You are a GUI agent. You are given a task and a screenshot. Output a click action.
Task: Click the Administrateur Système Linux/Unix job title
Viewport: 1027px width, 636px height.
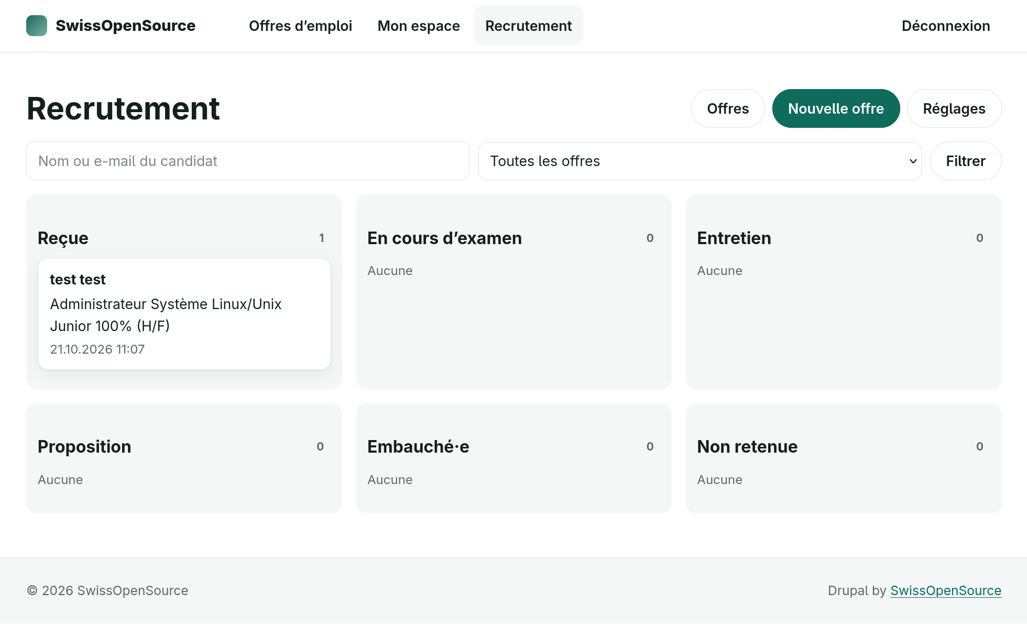coord(166,315)
